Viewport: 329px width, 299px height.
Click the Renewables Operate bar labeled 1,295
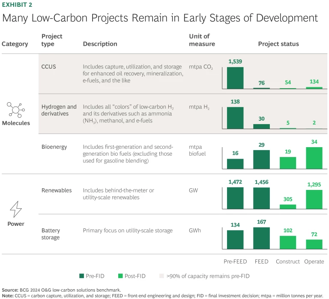(314, 199)
